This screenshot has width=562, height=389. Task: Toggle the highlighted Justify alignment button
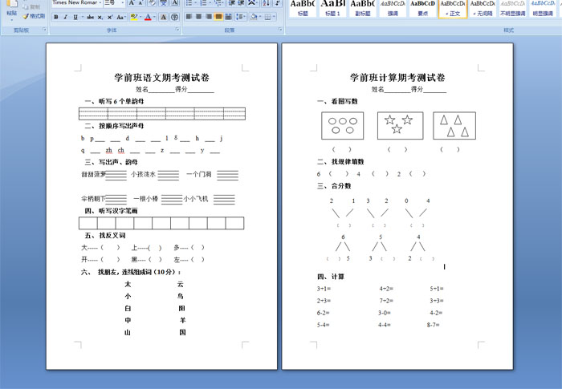(x=218, y=17)
